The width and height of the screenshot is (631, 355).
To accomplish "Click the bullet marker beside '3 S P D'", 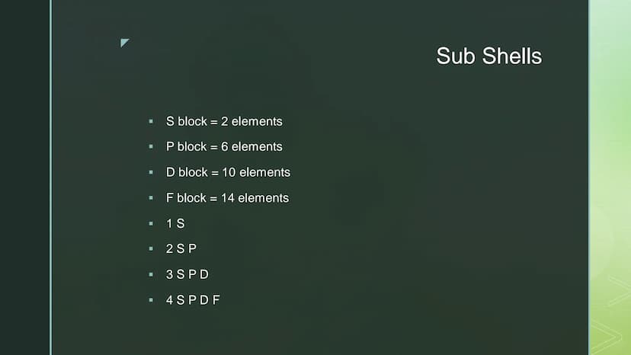I will tap(151, 274).
